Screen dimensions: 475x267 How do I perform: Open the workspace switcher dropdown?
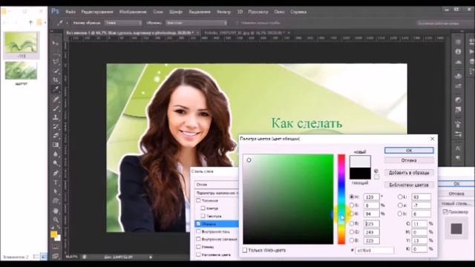point(441,23)
